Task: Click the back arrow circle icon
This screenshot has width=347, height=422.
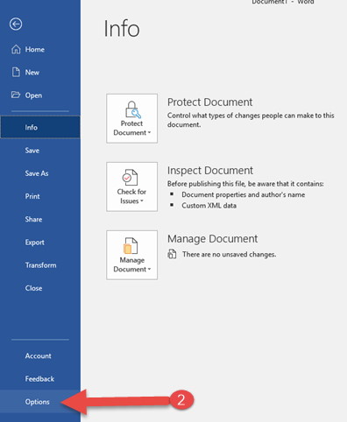Action: coord(16,24)
